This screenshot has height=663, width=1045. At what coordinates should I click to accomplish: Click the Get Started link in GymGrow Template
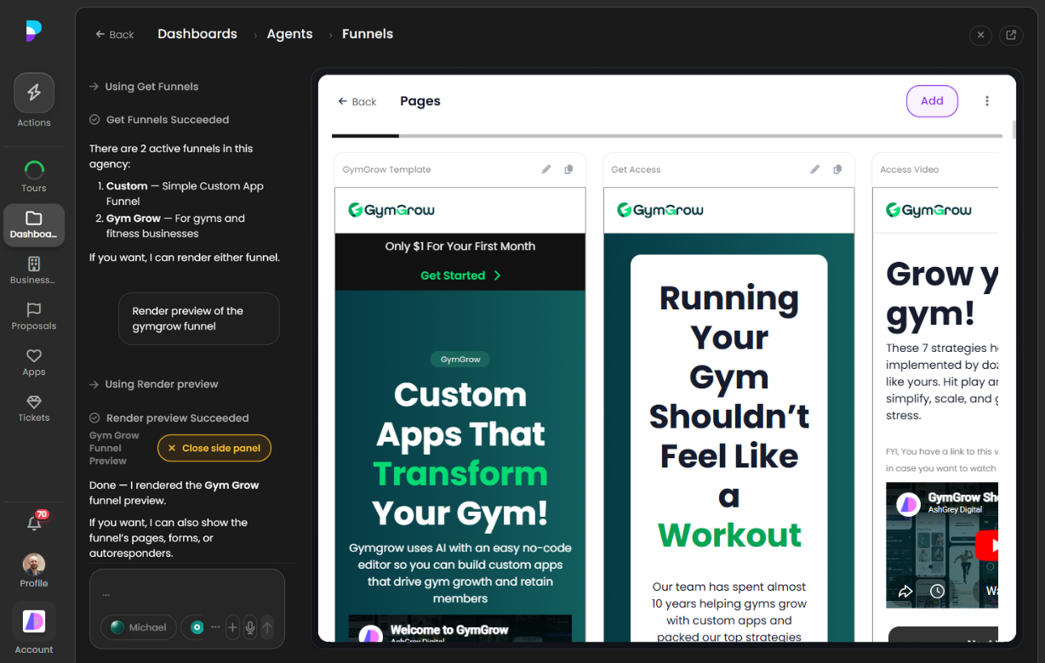pos(460,275)
